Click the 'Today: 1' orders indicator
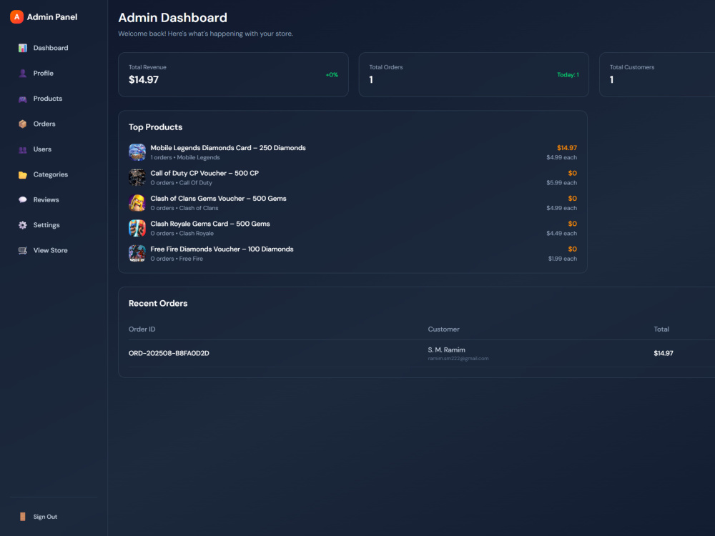This screenshot has height=536, width=715. coord(568,75)
